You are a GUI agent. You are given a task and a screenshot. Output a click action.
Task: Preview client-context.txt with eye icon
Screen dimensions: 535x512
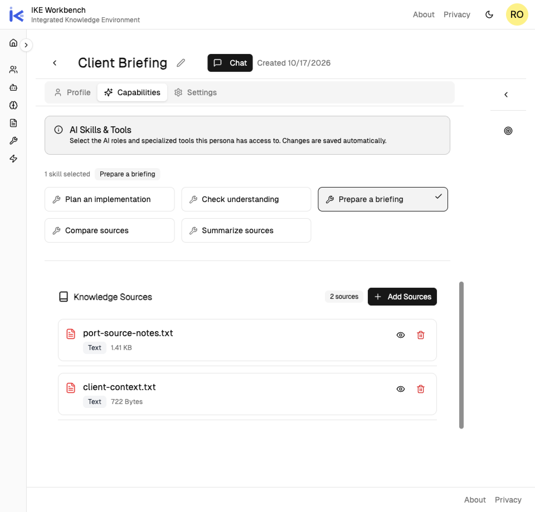tap(401, 389)
